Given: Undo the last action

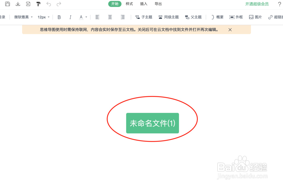Looking at the screenshot, I should click(49, 4).
